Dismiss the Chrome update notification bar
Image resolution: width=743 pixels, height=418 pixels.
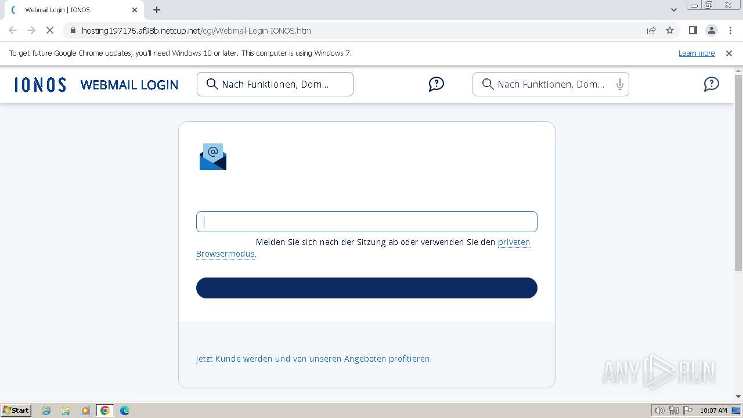(x=729, y=53)
